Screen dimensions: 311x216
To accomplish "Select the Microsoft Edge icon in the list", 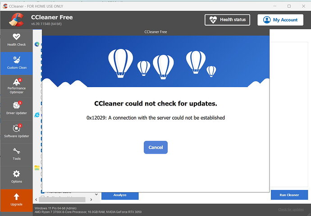I will (x=37, y=44).
